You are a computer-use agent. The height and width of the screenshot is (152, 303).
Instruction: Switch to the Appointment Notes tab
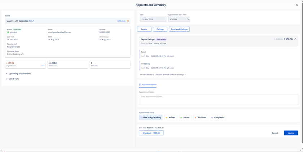[148, 85]
